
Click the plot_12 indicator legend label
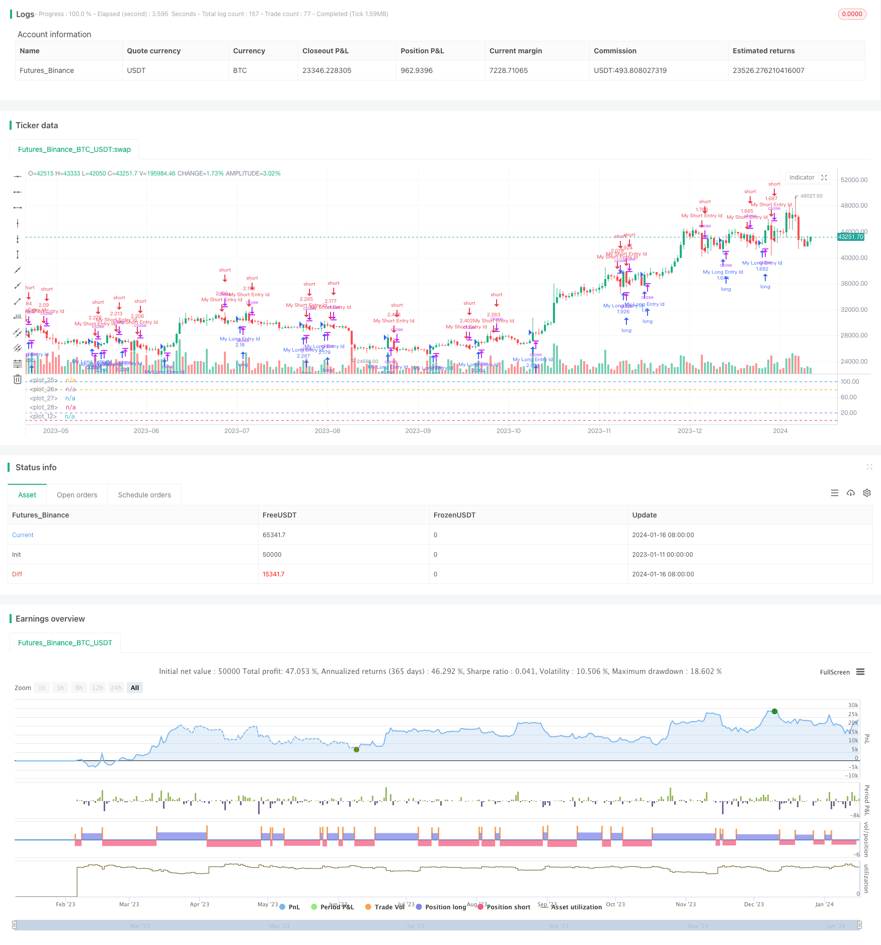coord(44,416)
